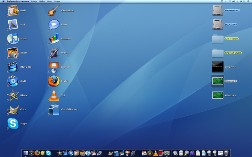Select the Macintosh HD drive
252x157 pixels.
pyautogui.click(x=217, y=11)
